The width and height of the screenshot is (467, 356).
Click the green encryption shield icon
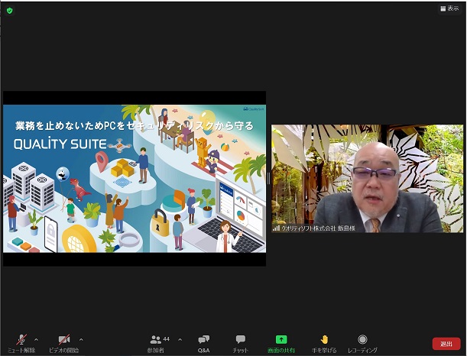click(10, 11)
